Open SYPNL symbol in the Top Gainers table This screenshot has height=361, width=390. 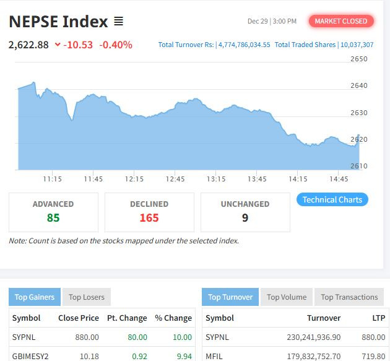[25, 337]
